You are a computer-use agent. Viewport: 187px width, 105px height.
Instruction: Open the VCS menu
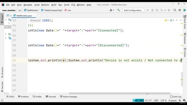(x=73, y=5)
